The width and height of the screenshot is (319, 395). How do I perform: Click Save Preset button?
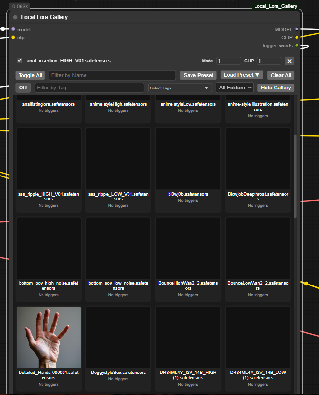pos(198,75)
